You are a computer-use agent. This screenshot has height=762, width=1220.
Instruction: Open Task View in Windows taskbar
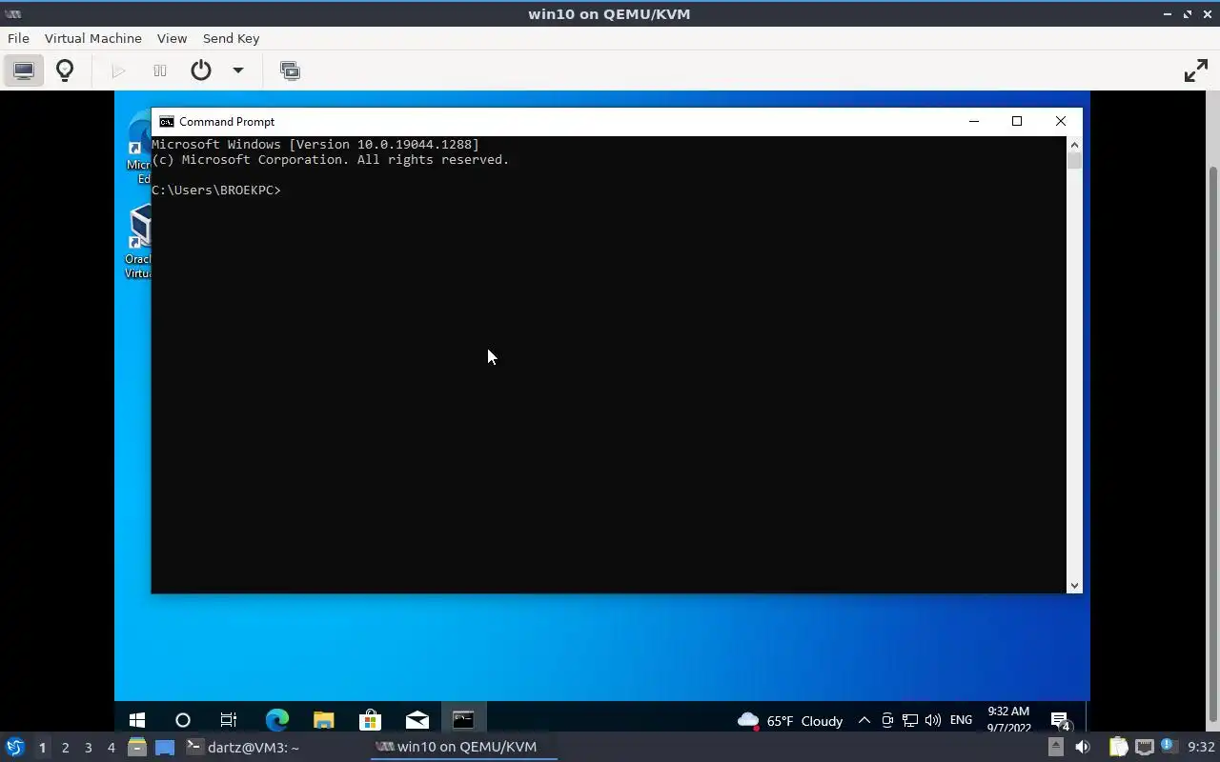point(229,720)
